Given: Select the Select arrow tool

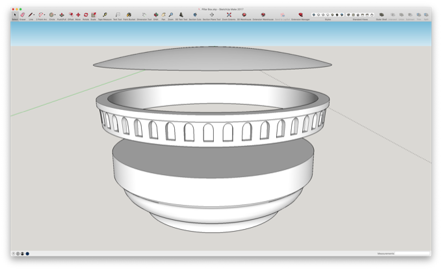Looking at the screenshot, I should (15, 15).
